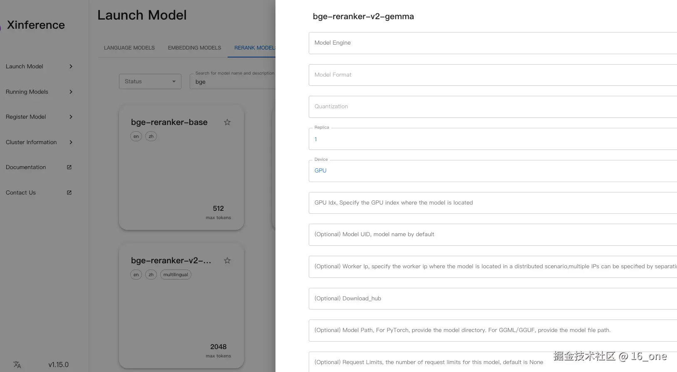Open the bge-reranker-base model card
The height and width of the screenshot is (372, 677).
pyautogui.click(x=181, y=167)
